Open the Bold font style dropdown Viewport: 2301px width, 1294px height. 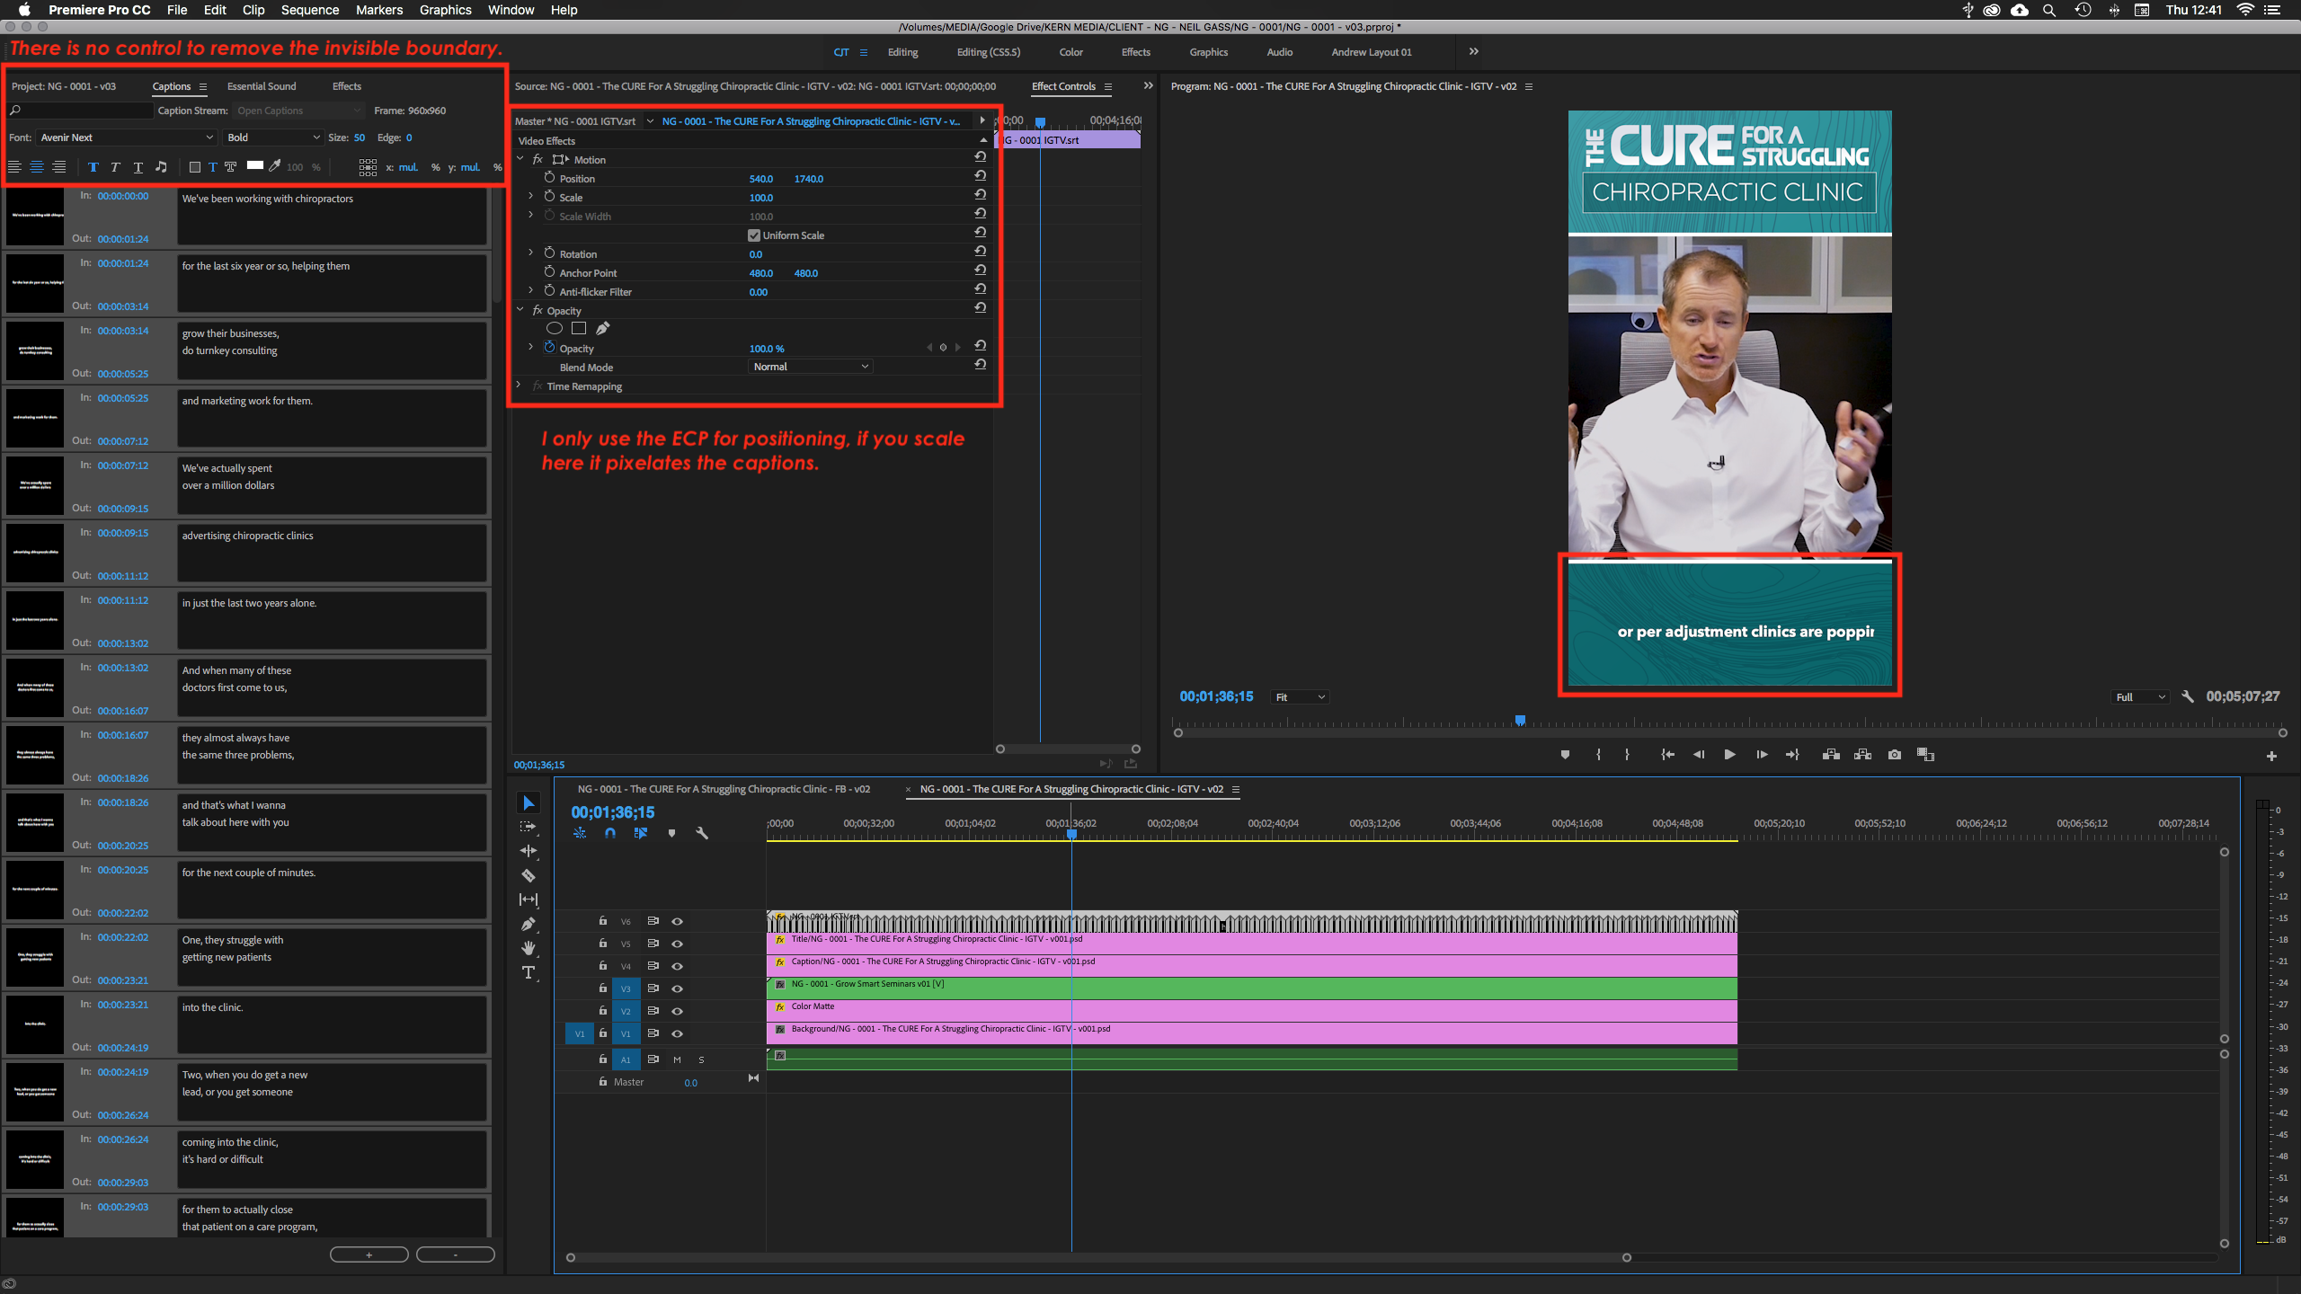[x=272, y=137]
